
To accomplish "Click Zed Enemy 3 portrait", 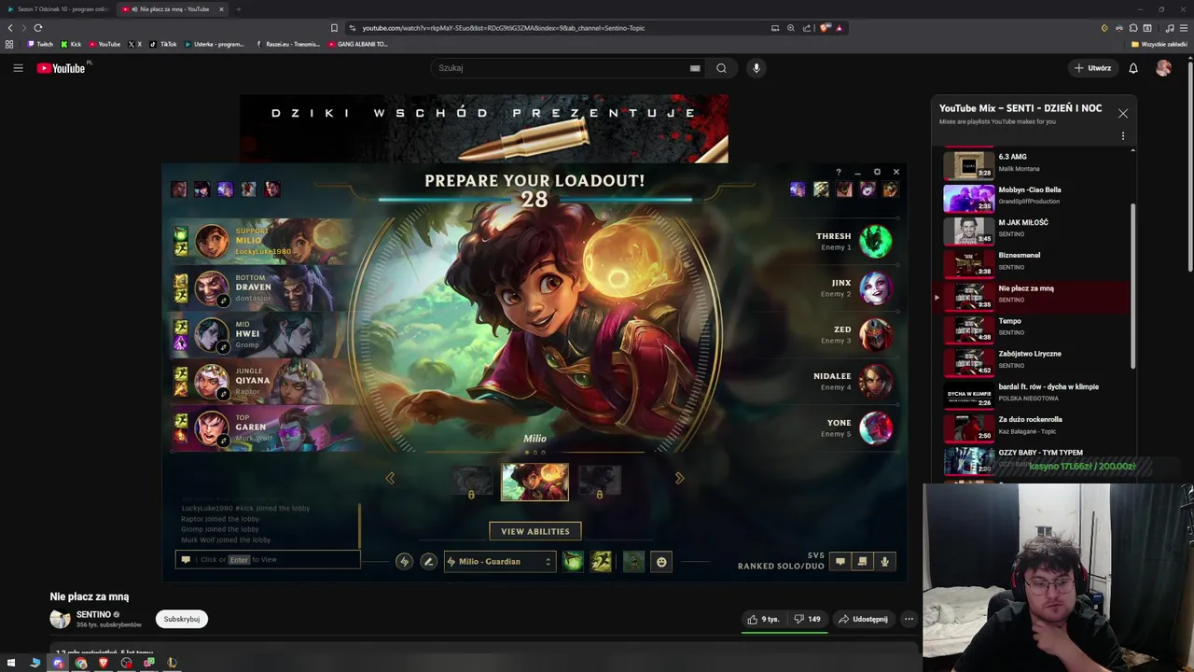I will [x=875, y=335].
